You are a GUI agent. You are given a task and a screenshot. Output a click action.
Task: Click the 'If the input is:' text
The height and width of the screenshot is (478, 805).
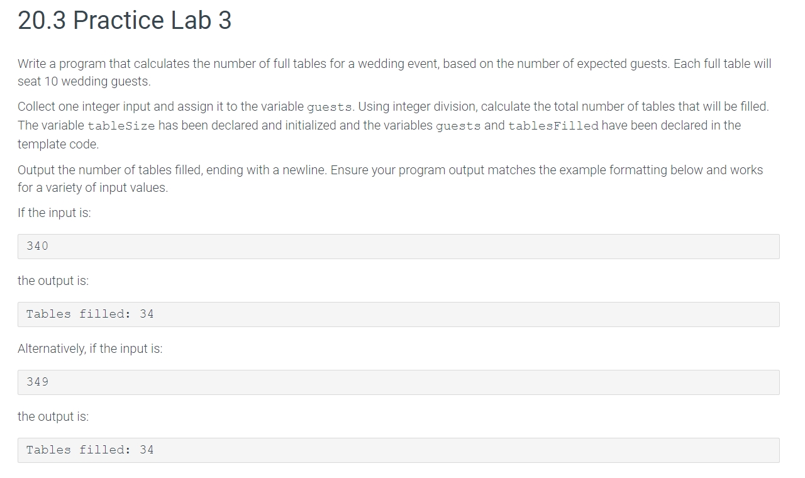tap(54, 213)
